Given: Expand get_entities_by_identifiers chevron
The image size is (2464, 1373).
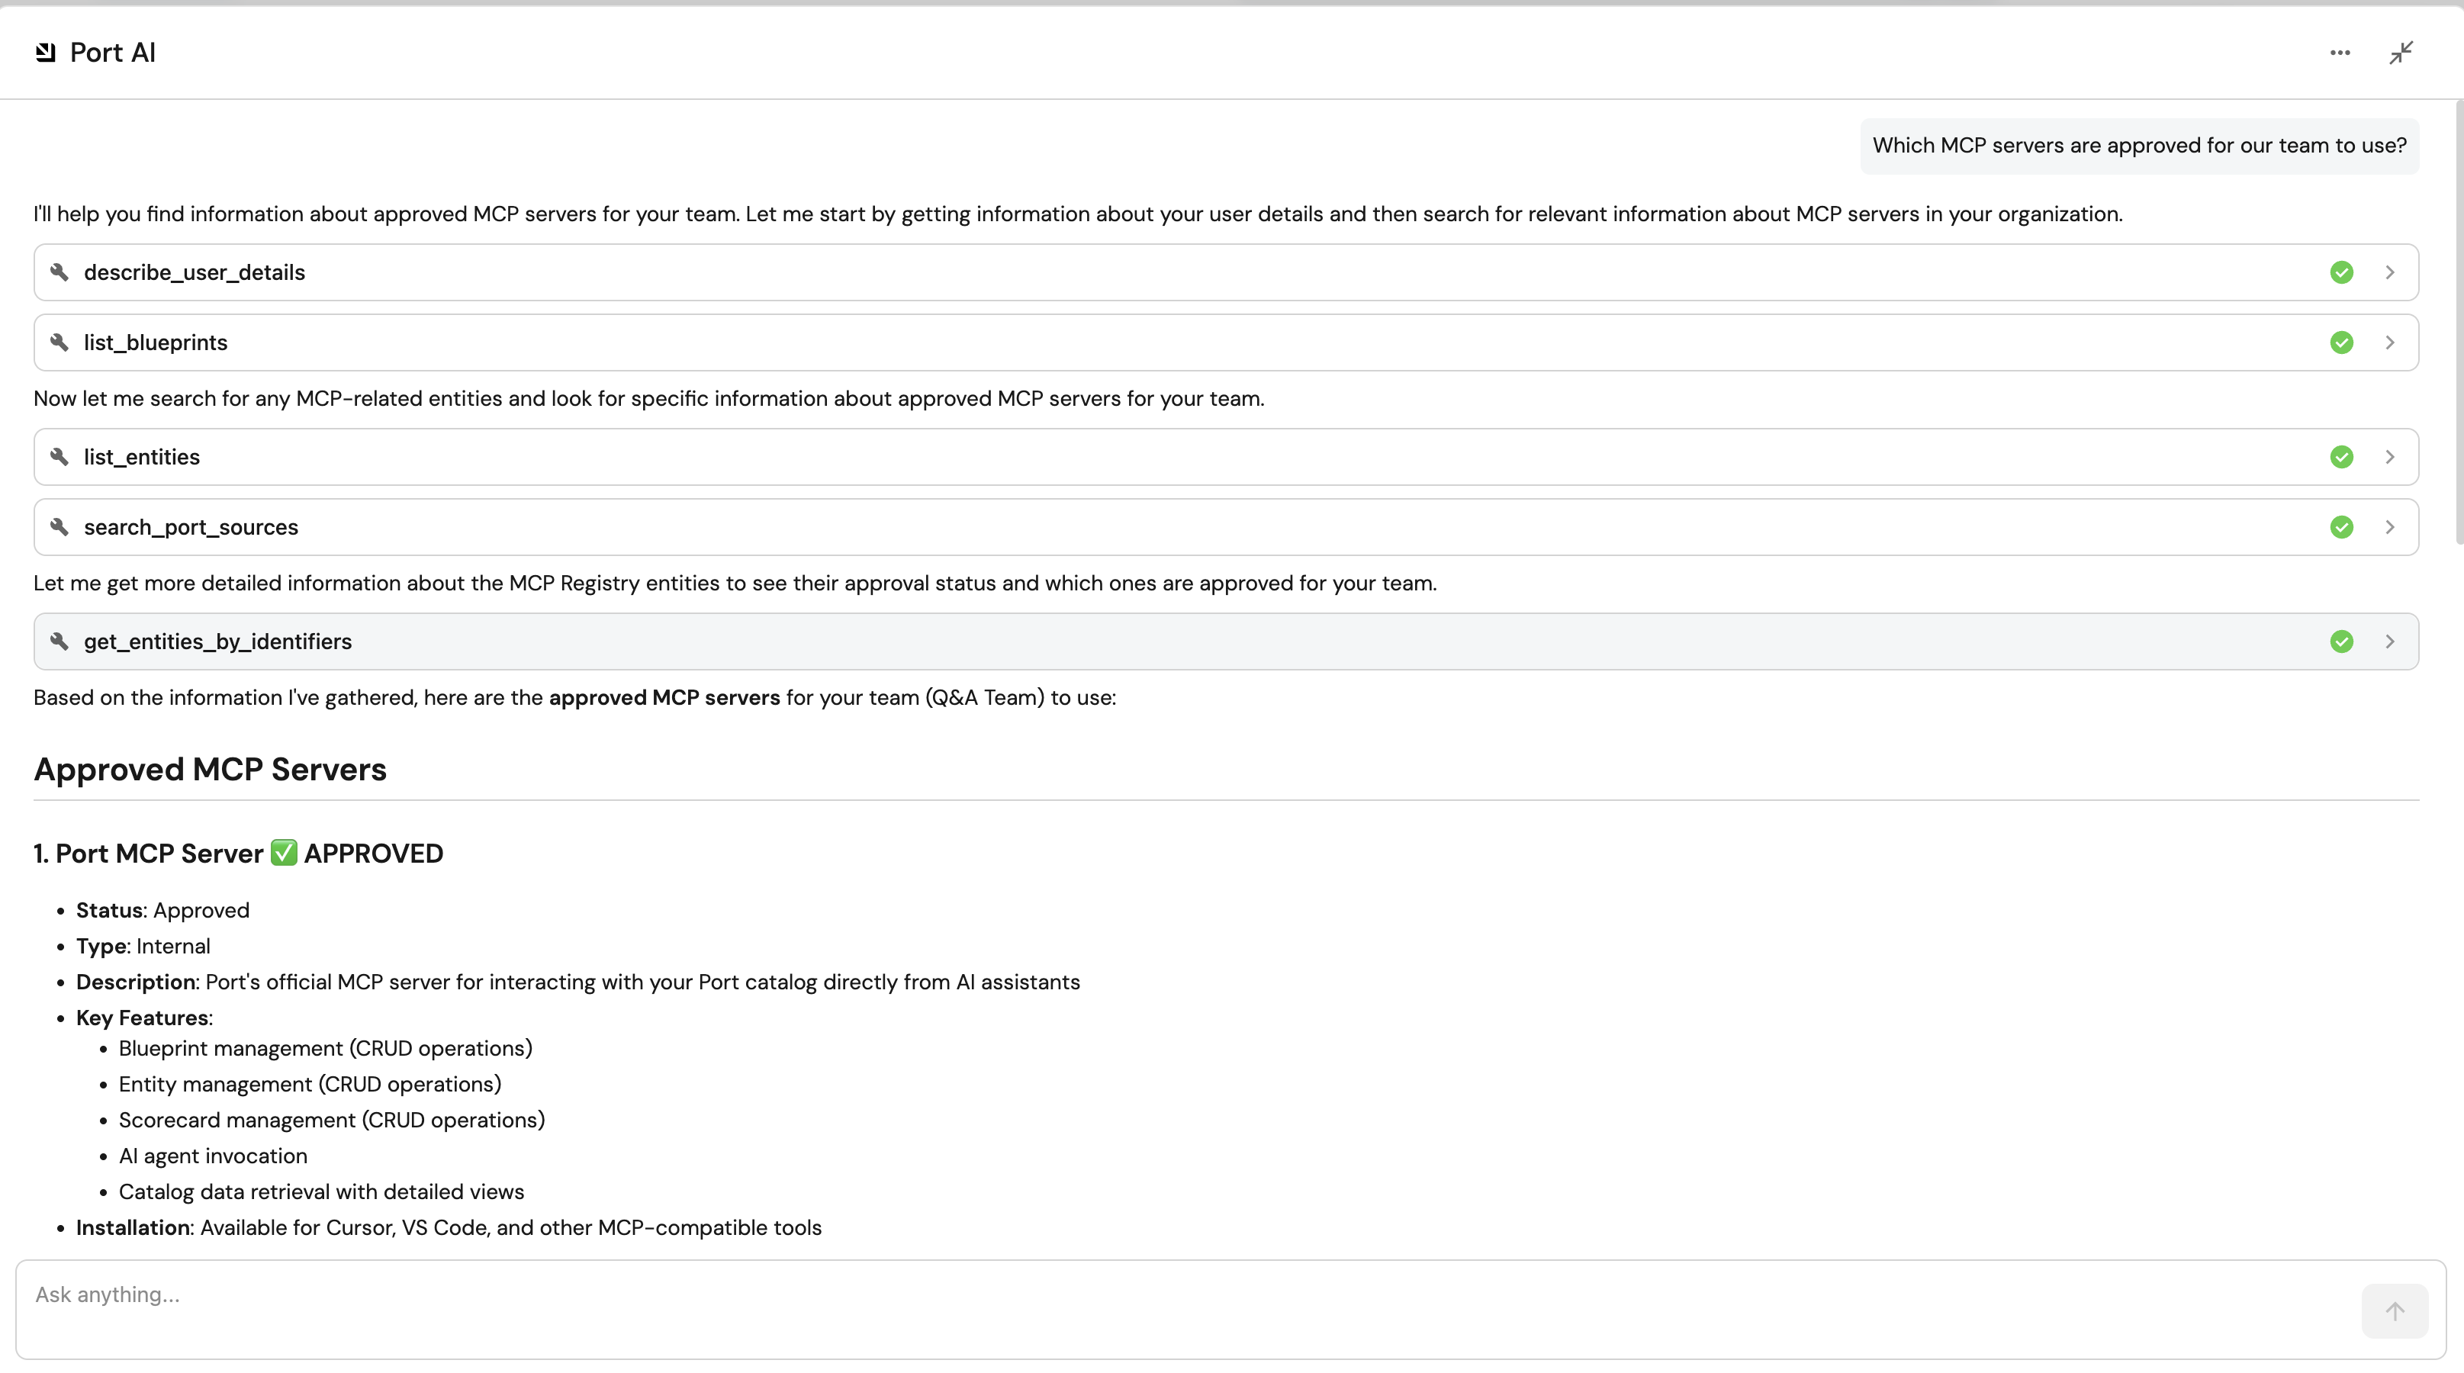Looking at the screenshot, I should (2389, 641).
